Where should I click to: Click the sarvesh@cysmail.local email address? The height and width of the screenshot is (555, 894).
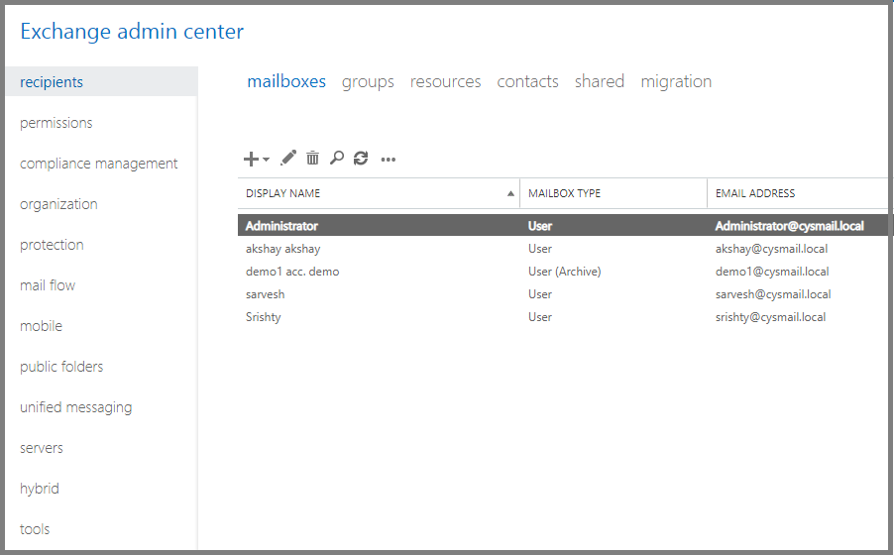tap(773, 294)
